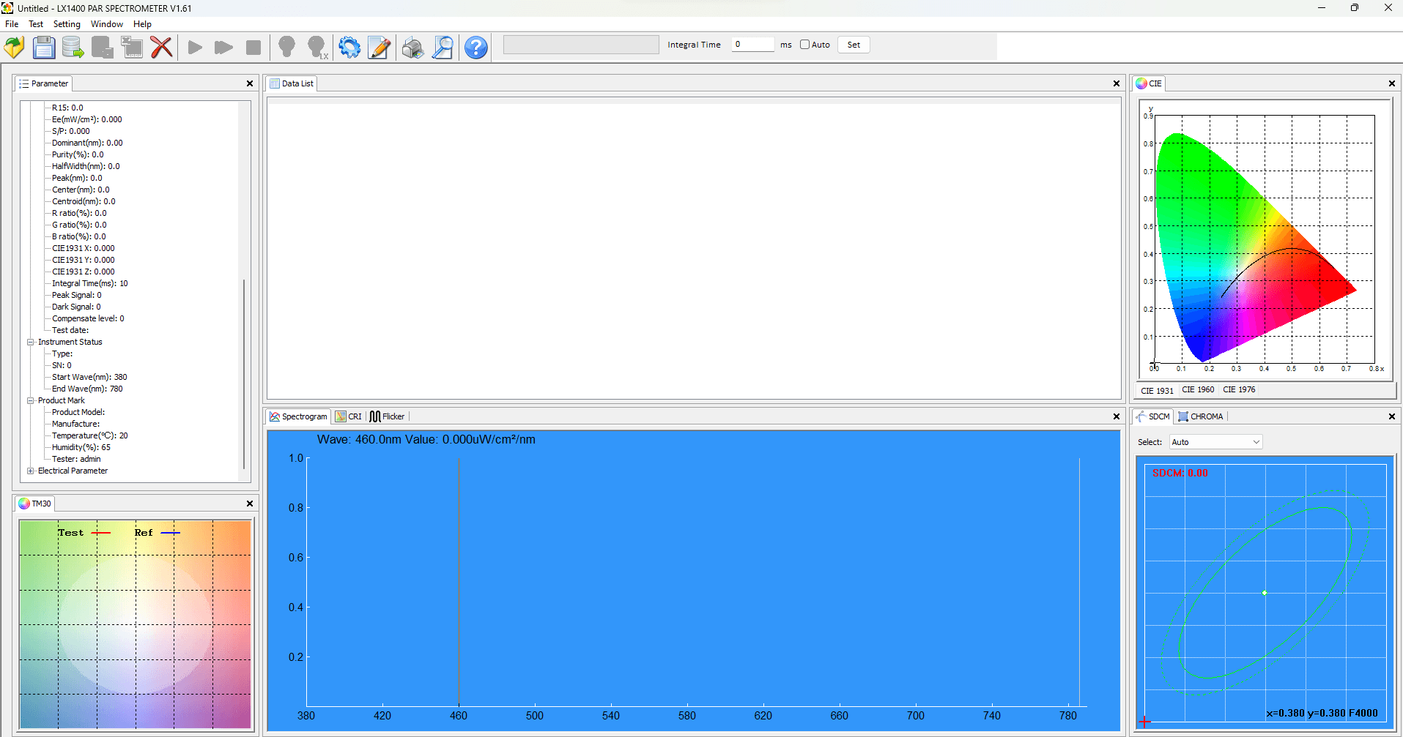1403x737 pixels.
Task: Open help with the blue question mark
Action: pos(476,48)
